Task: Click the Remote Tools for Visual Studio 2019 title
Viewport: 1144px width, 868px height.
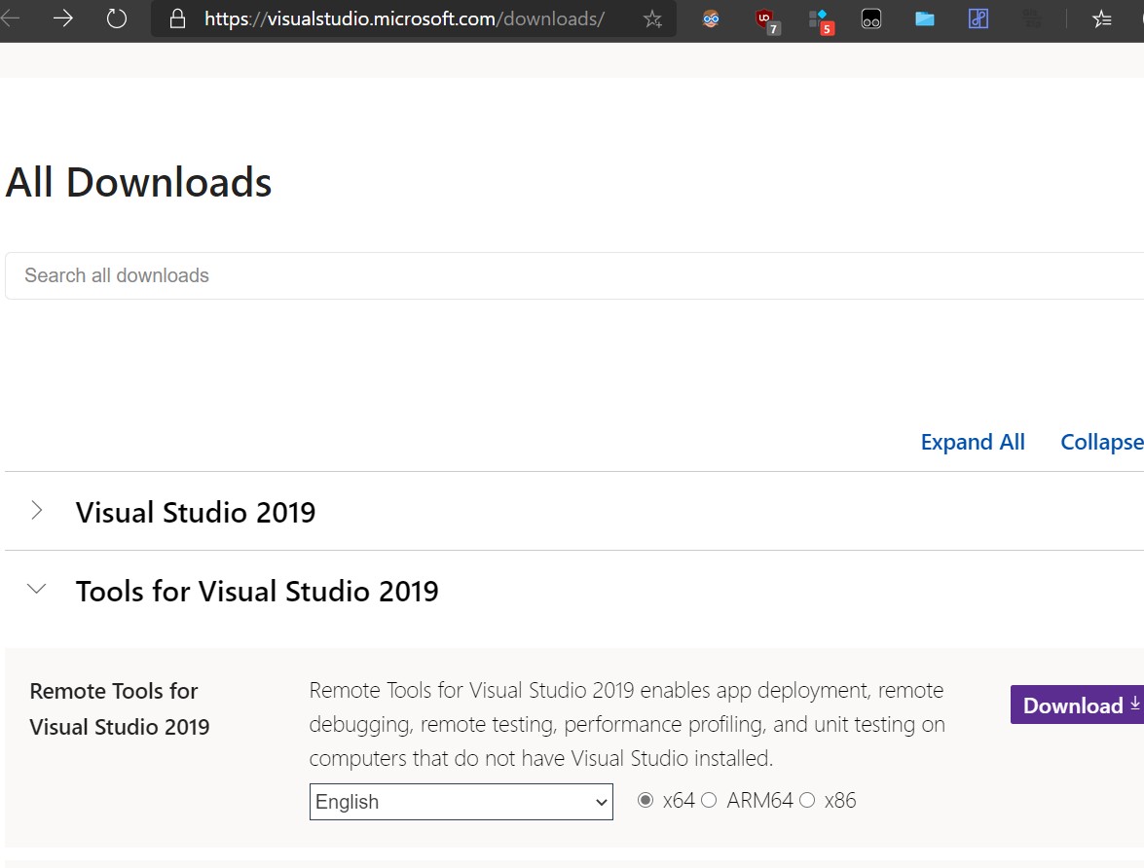Action: pyautogui.click(x=120, y=709)
